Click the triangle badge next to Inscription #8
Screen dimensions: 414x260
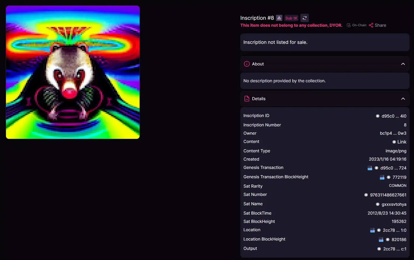(x=279, y=18)
